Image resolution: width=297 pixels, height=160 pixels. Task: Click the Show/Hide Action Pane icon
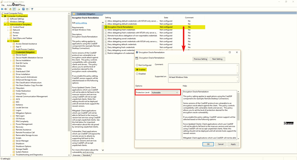coord(27,9)
